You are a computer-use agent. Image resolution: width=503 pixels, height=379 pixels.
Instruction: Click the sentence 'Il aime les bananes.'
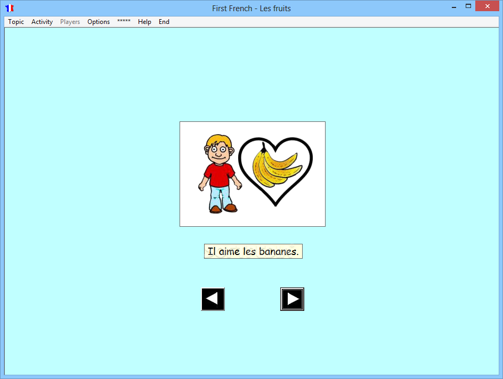coord(253,251)
